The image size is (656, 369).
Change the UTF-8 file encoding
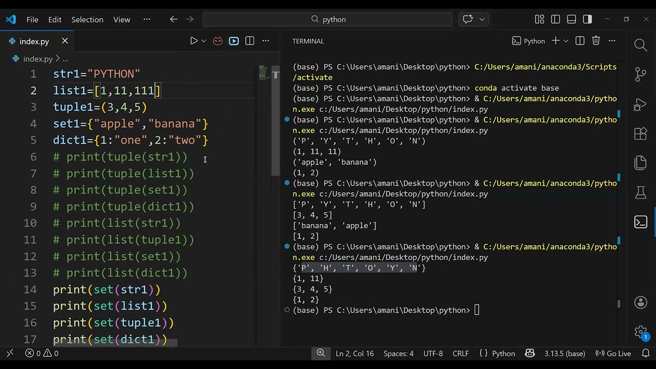[x=433, y=353]
